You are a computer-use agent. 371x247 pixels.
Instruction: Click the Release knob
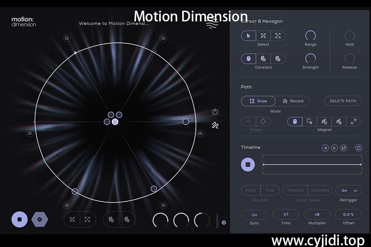(350, 58)
